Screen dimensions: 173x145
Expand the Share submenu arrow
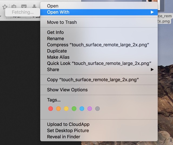[152, 69]
